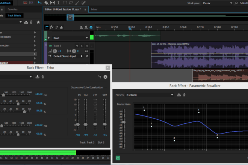Click the 689 Hz echo EQ slider
The height and width of the screenshot is (165, 248).
click(104, 124)
